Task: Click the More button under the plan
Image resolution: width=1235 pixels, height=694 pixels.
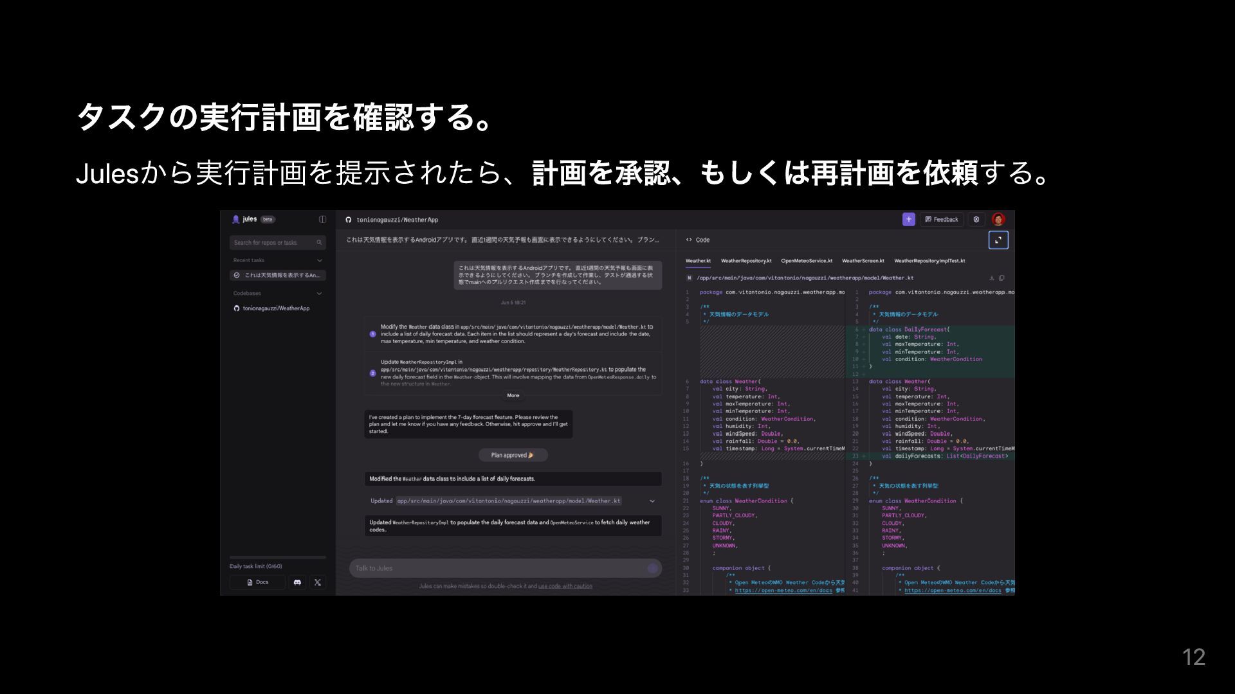Action: [513, 396]
